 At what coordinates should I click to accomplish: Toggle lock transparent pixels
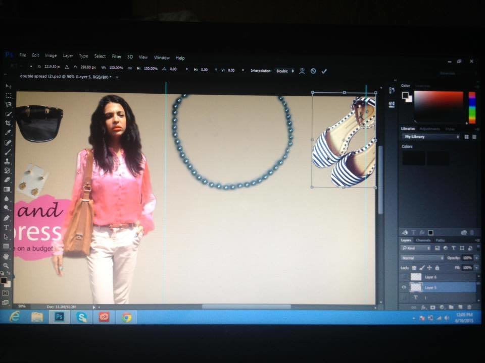[414, 268]
